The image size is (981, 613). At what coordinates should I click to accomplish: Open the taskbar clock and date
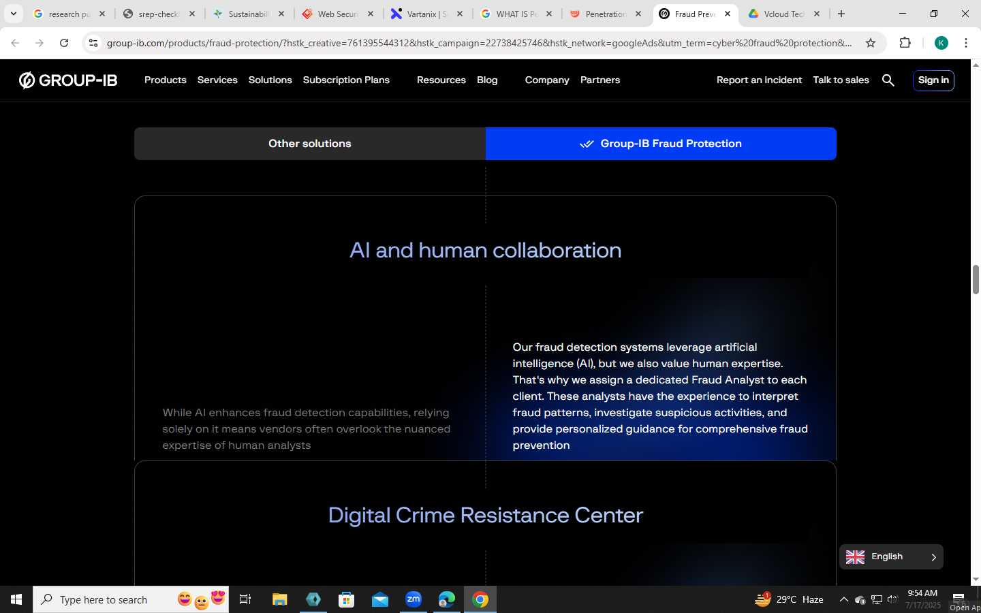click(x=922, y=599)
